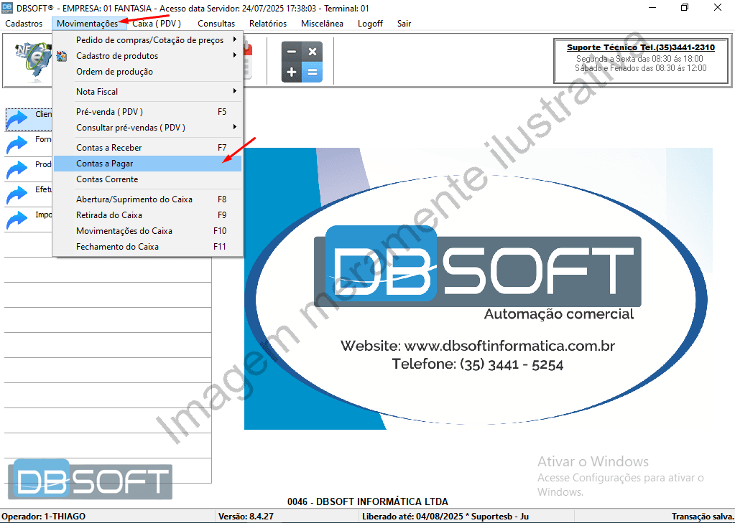Click the blue arrow beside the Impo shortcut
The height and width of the screenshot is (523, 735).
17,220
